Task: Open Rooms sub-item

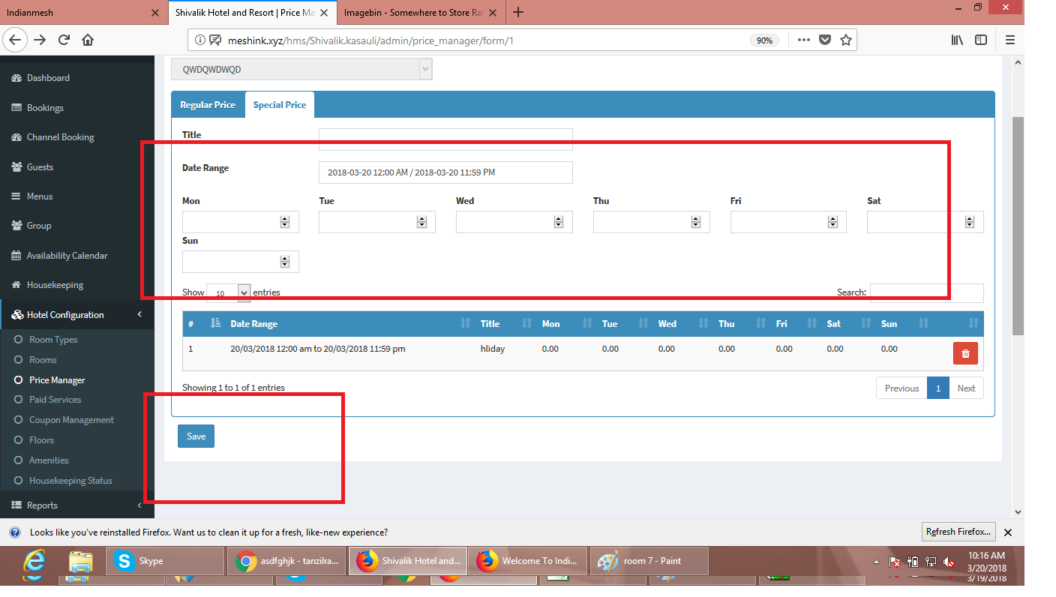Action: 43,360
